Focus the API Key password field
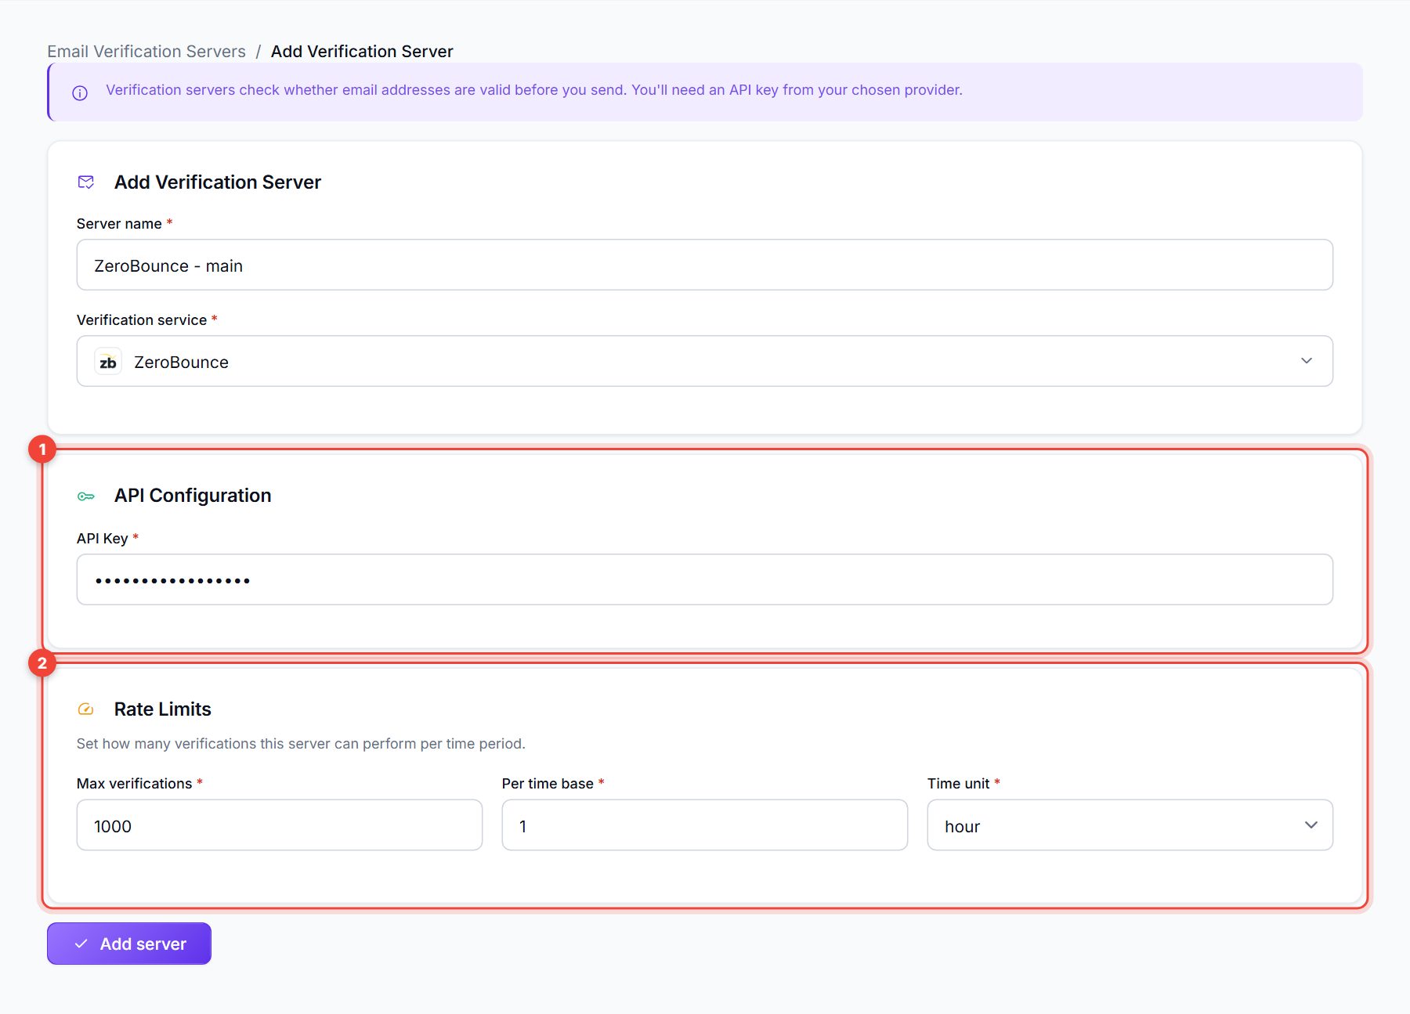The height and width of the screenshot is (1014, 1410). 705,579
